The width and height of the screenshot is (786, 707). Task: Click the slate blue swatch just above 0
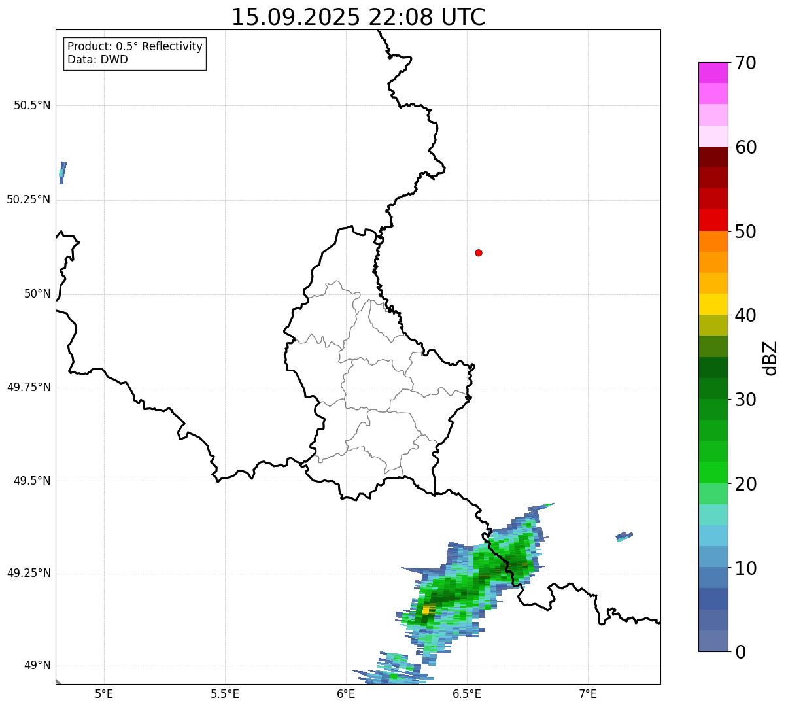click(x=713, y=641)
